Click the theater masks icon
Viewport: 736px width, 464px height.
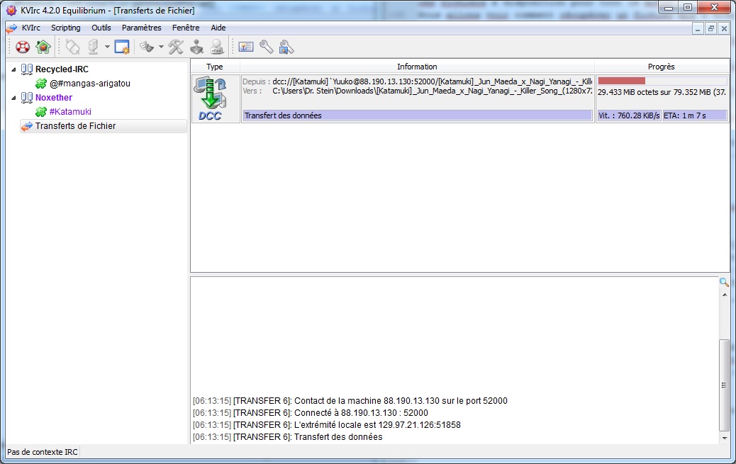147,47
